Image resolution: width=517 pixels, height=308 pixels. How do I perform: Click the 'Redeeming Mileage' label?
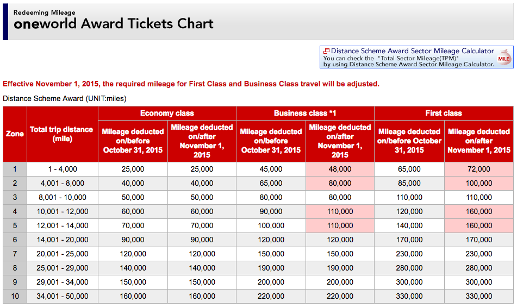point(44,12)
